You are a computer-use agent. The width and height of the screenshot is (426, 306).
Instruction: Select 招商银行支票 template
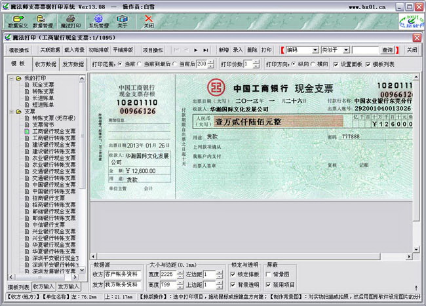point(48,198)
